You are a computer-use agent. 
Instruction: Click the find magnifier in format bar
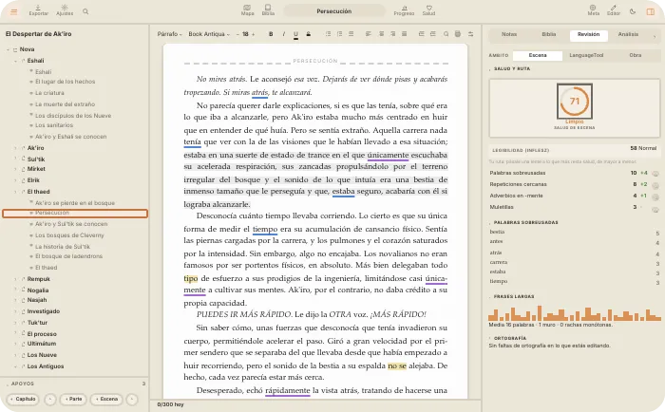446,34
